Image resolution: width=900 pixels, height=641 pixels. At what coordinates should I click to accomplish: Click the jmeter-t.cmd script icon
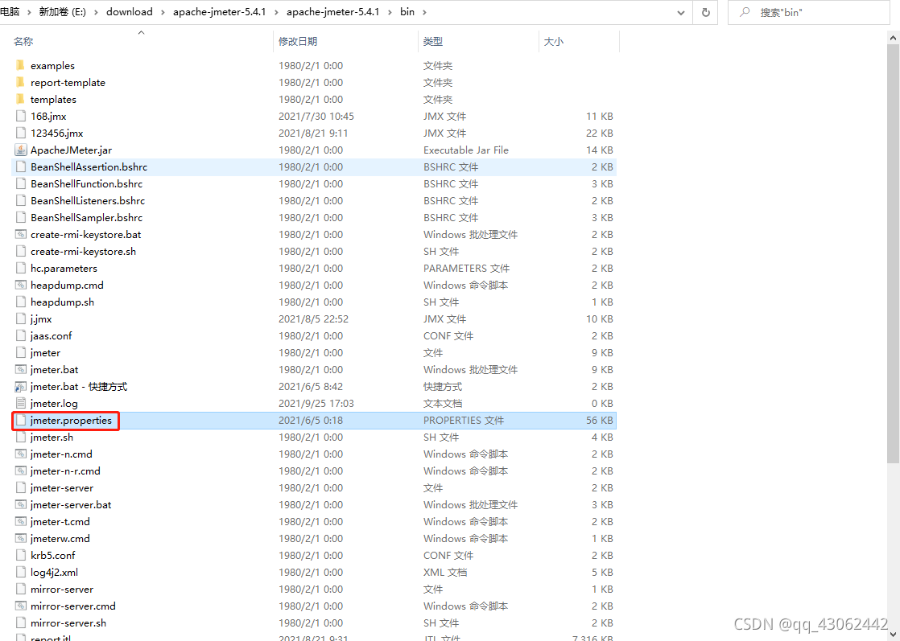21,522
